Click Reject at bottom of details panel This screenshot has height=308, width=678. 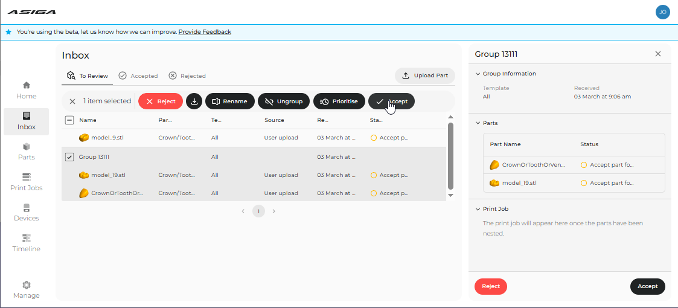point(491,286)
